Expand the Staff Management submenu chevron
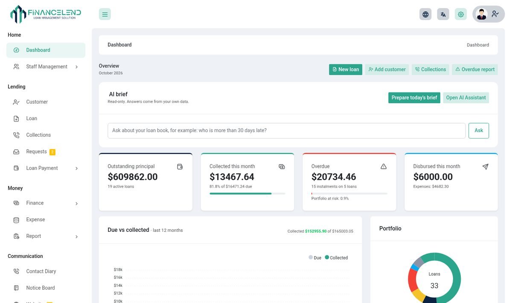 76,67
